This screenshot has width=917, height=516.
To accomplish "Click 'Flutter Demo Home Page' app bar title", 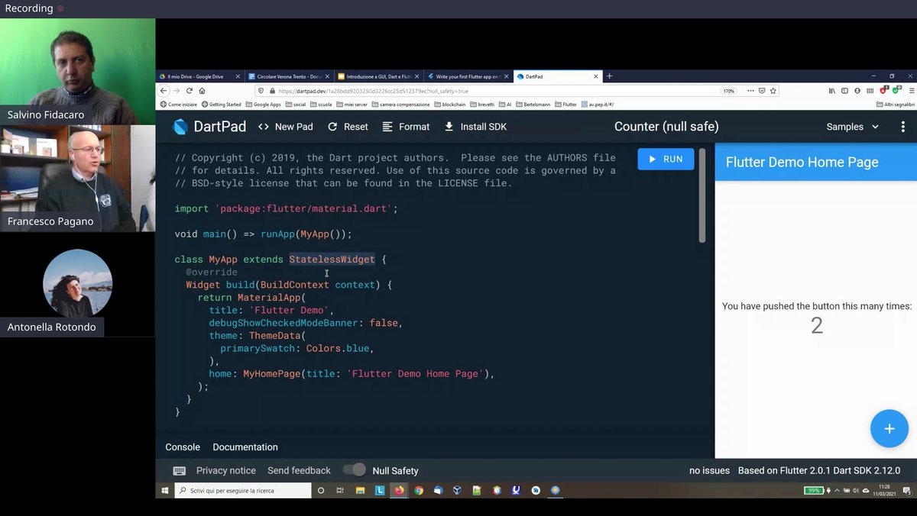I will click(x=802, y=162).
